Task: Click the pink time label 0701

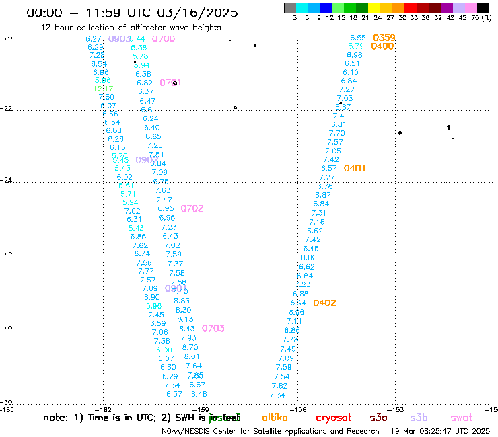Action: coord(170,83)
